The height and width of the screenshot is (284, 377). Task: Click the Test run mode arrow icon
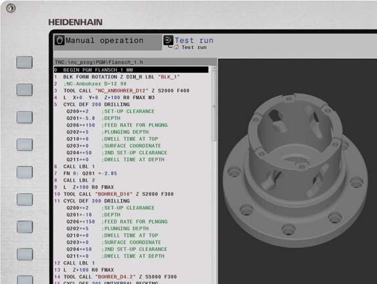point(168,40)
